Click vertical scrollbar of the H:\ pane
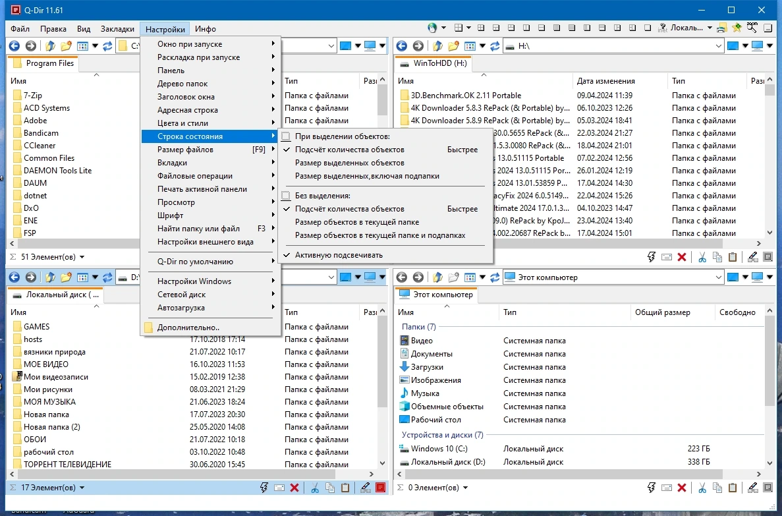Image resolution: width=782 pixels, height=516 pixels. [769, 158]
